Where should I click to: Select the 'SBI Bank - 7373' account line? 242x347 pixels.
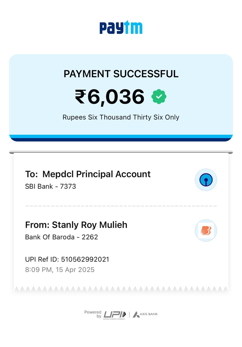coord(50,187)
